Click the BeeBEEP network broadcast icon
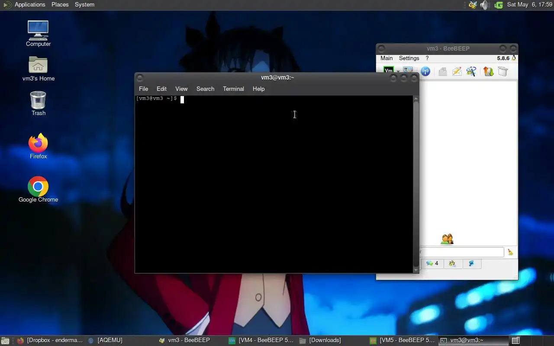 click(x=425, y=71)
